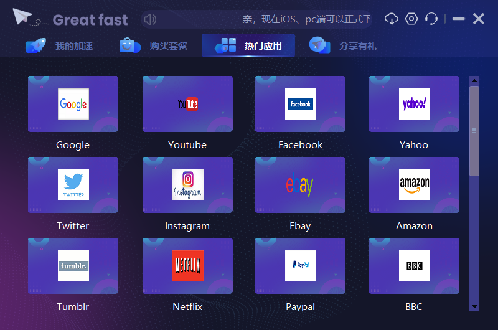Click the vertical scrollbar thumb

[474, 131]
